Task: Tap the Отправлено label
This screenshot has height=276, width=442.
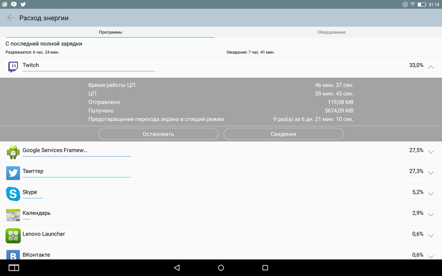Action: pyautogui.click(x=104, y=102)
